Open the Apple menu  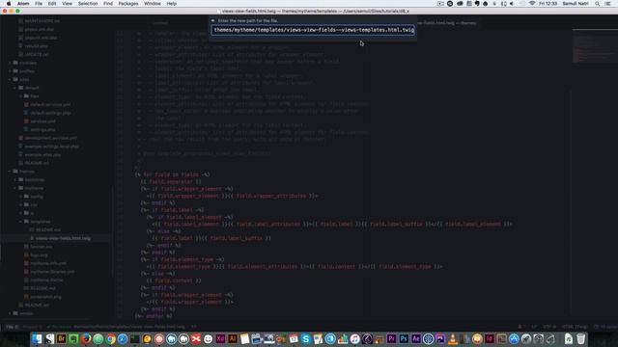(x=9, y=4)
